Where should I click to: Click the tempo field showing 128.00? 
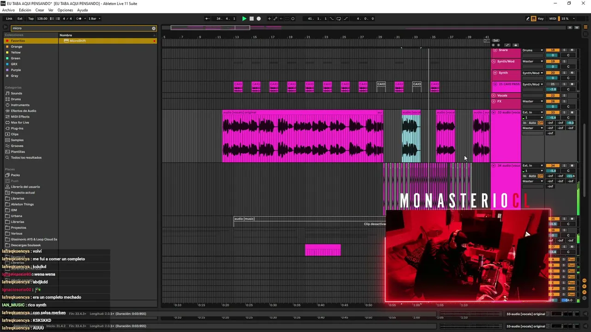(42, 18)
